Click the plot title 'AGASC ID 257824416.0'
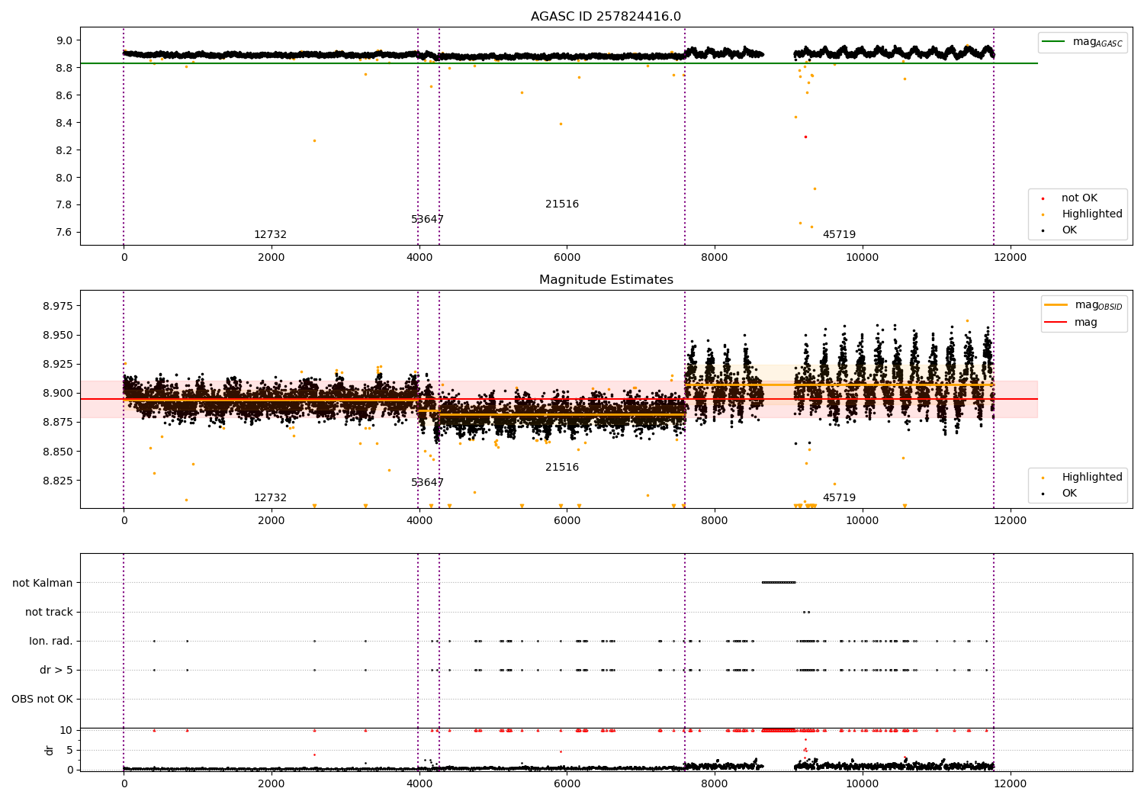The image size is (1144, 801). 606,17
